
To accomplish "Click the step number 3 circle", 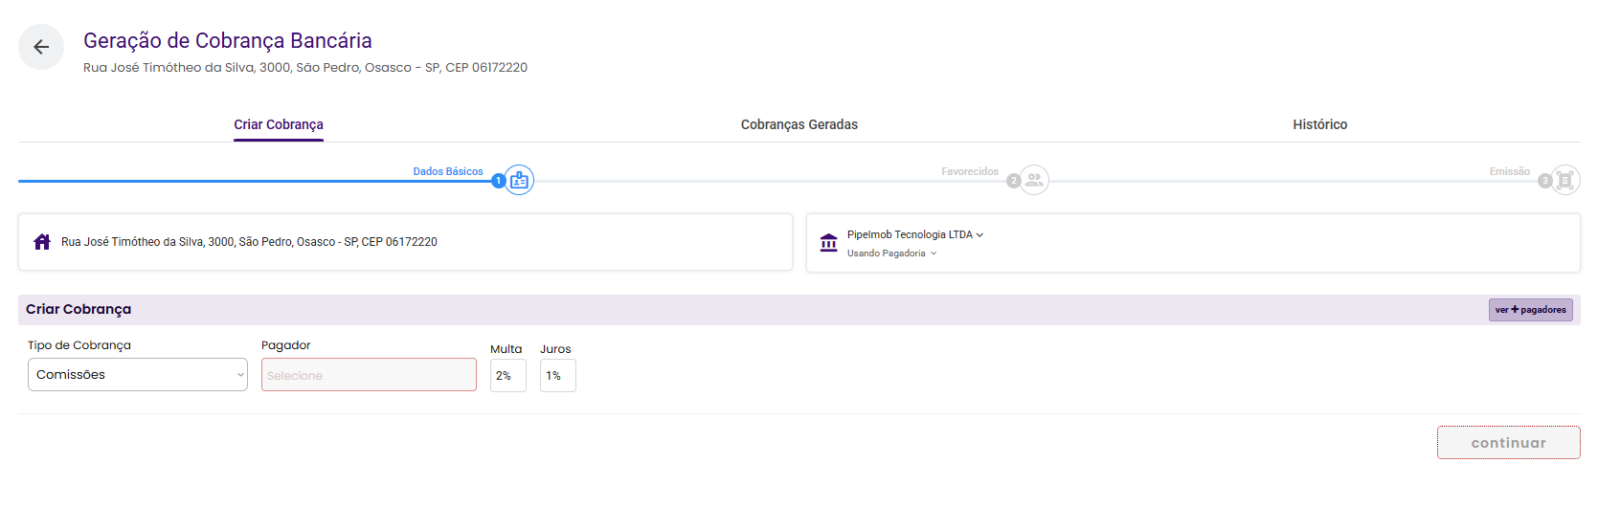I will [1544, 181].
